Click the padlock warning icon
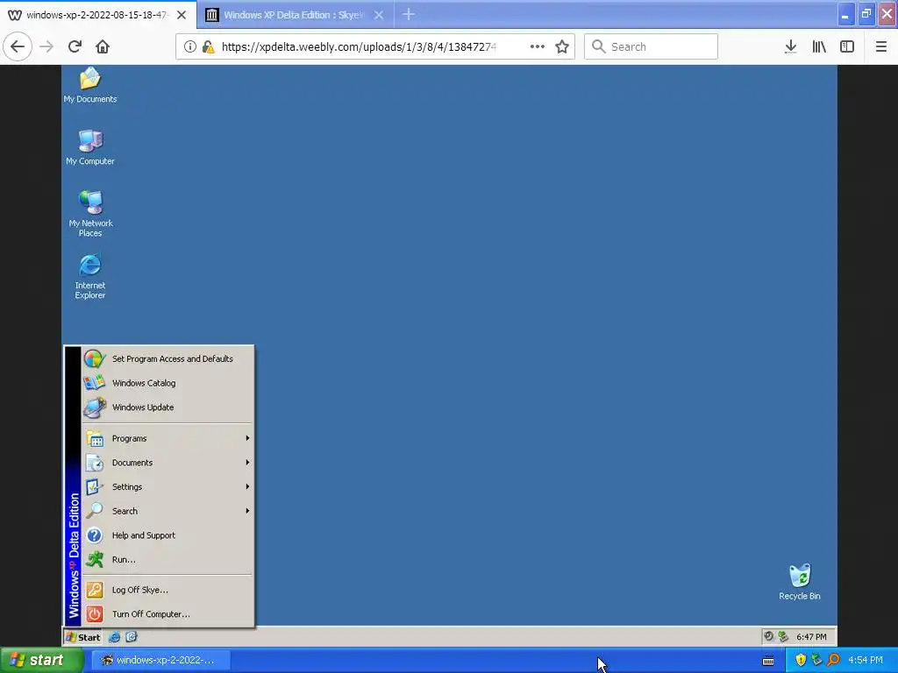 208,46
